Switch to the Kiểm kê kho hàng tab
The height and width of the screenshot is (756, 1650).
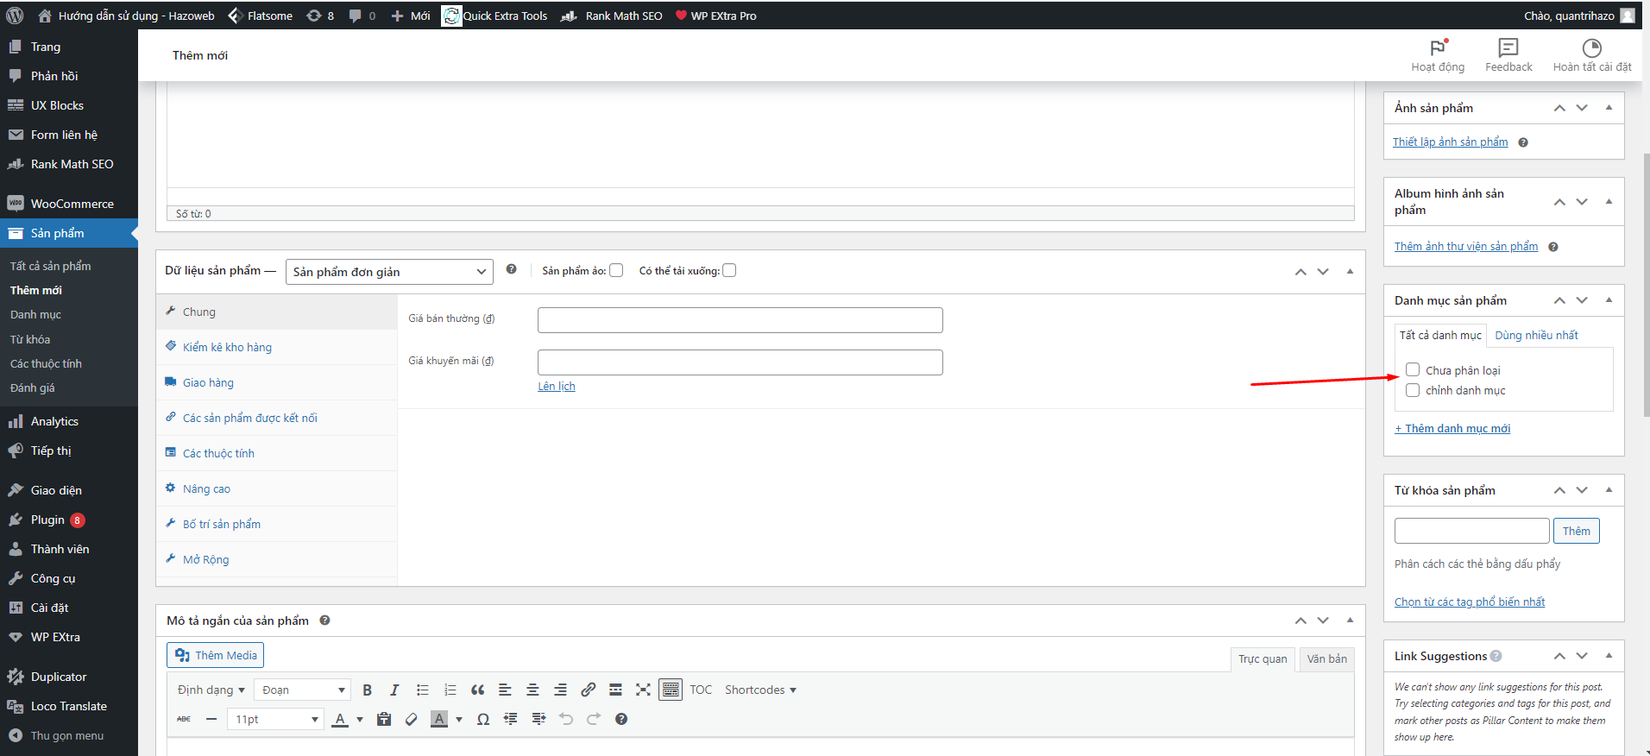tap(227, 347)
